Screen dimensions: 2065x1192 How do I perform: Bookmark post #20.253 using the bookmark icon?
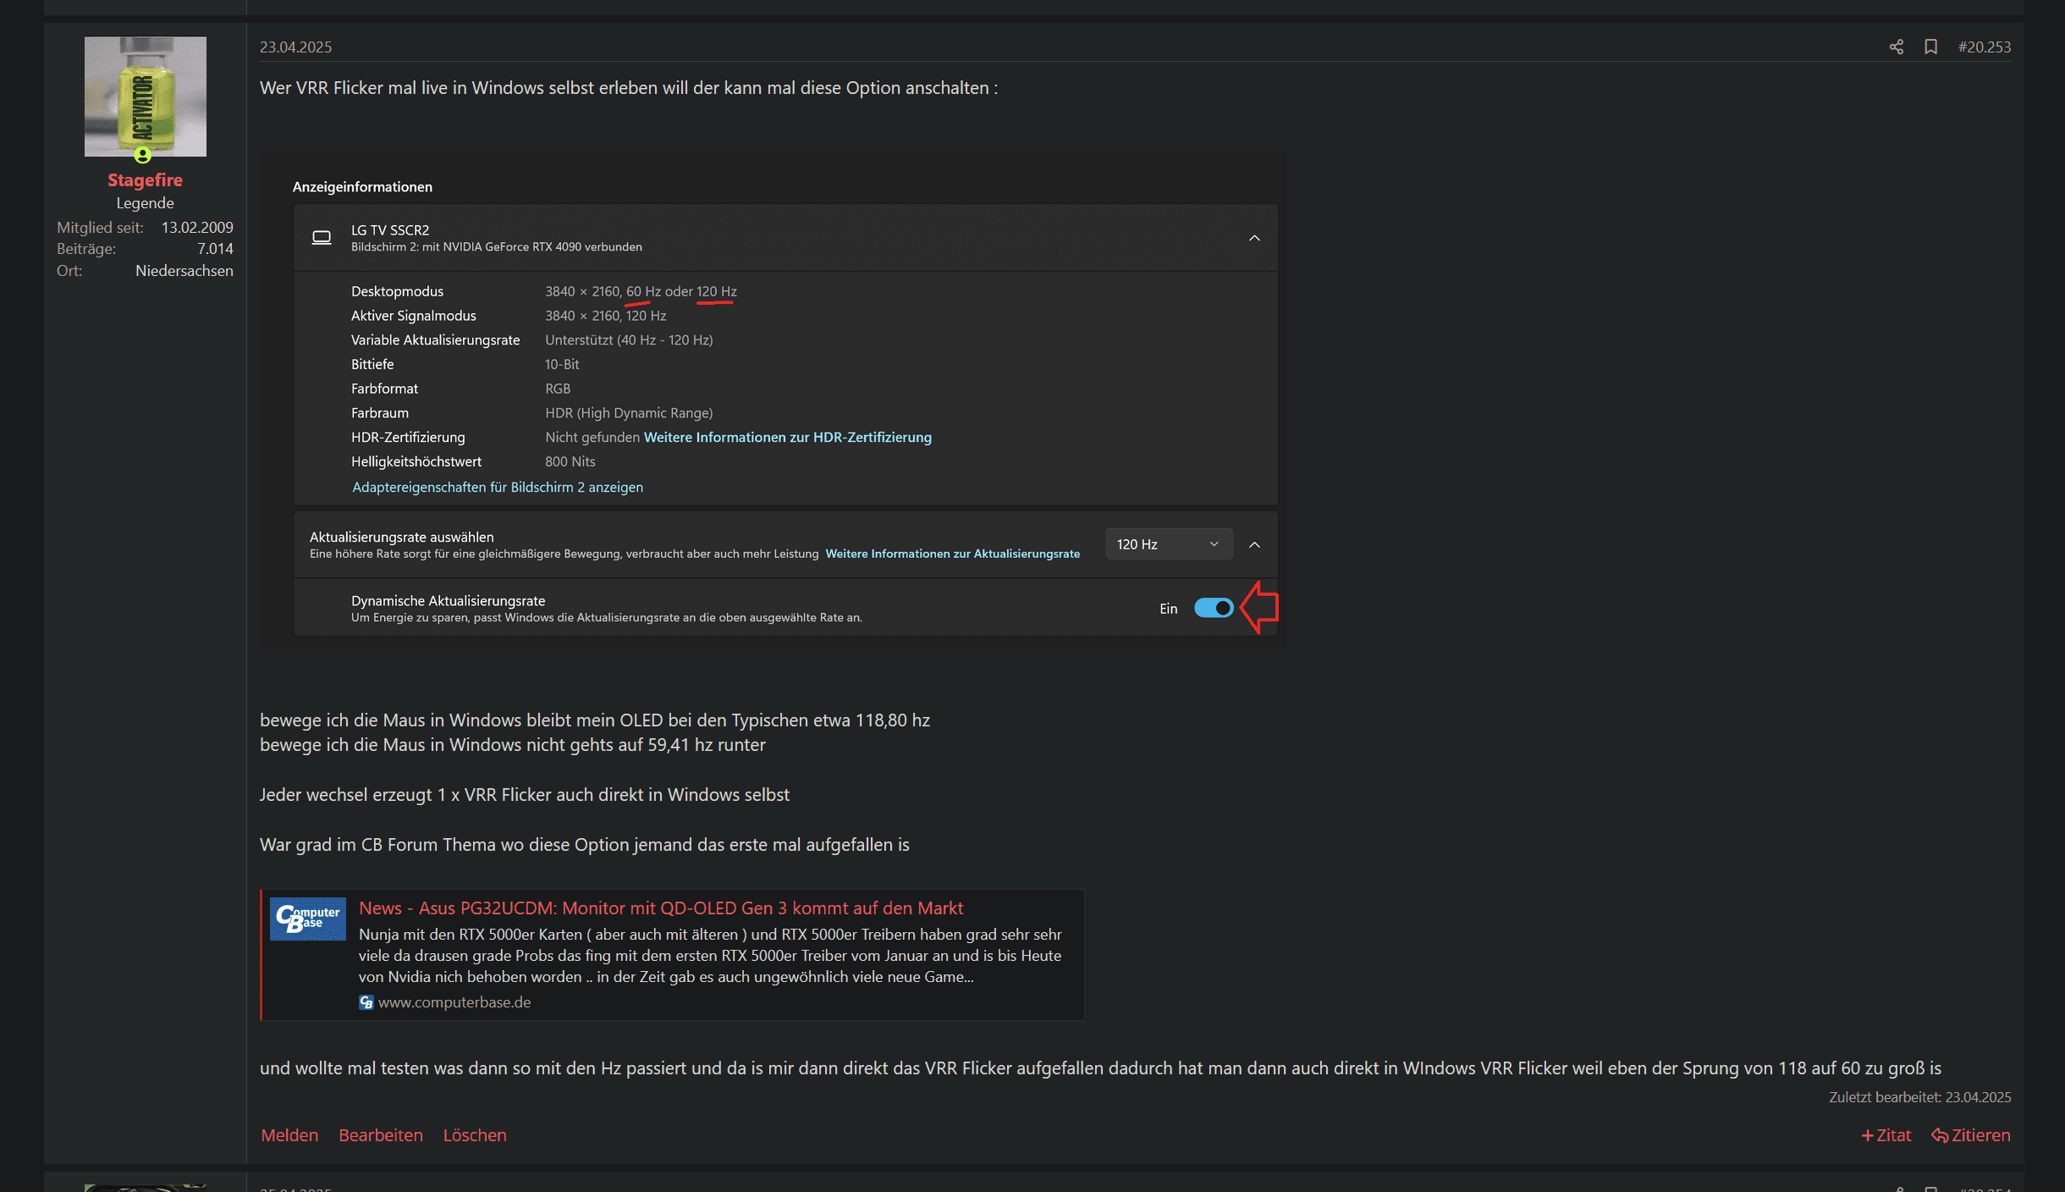coord(1930,47)
